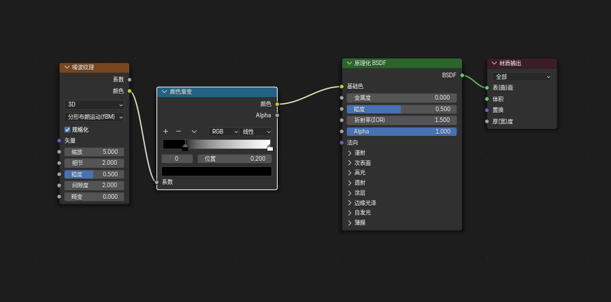Open the 3D dimensions dropdown

pyautogui.click(x=94, y=105)
